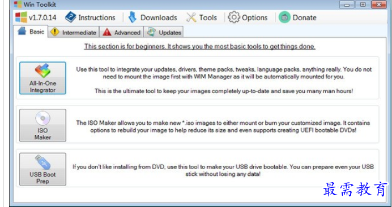Open the Tools toolbar label
Screen dimensions: 392x207
tap(208, 17)
